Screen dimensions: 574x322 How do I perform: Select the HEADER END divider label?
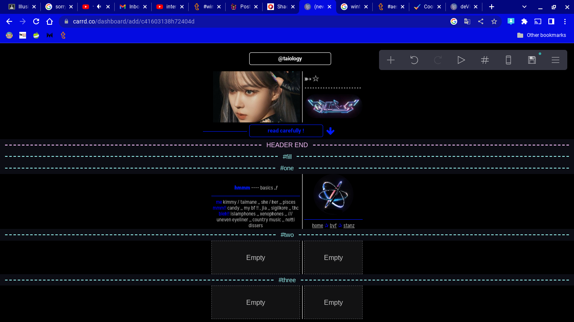pyautogui.click(x=287, y=145)
